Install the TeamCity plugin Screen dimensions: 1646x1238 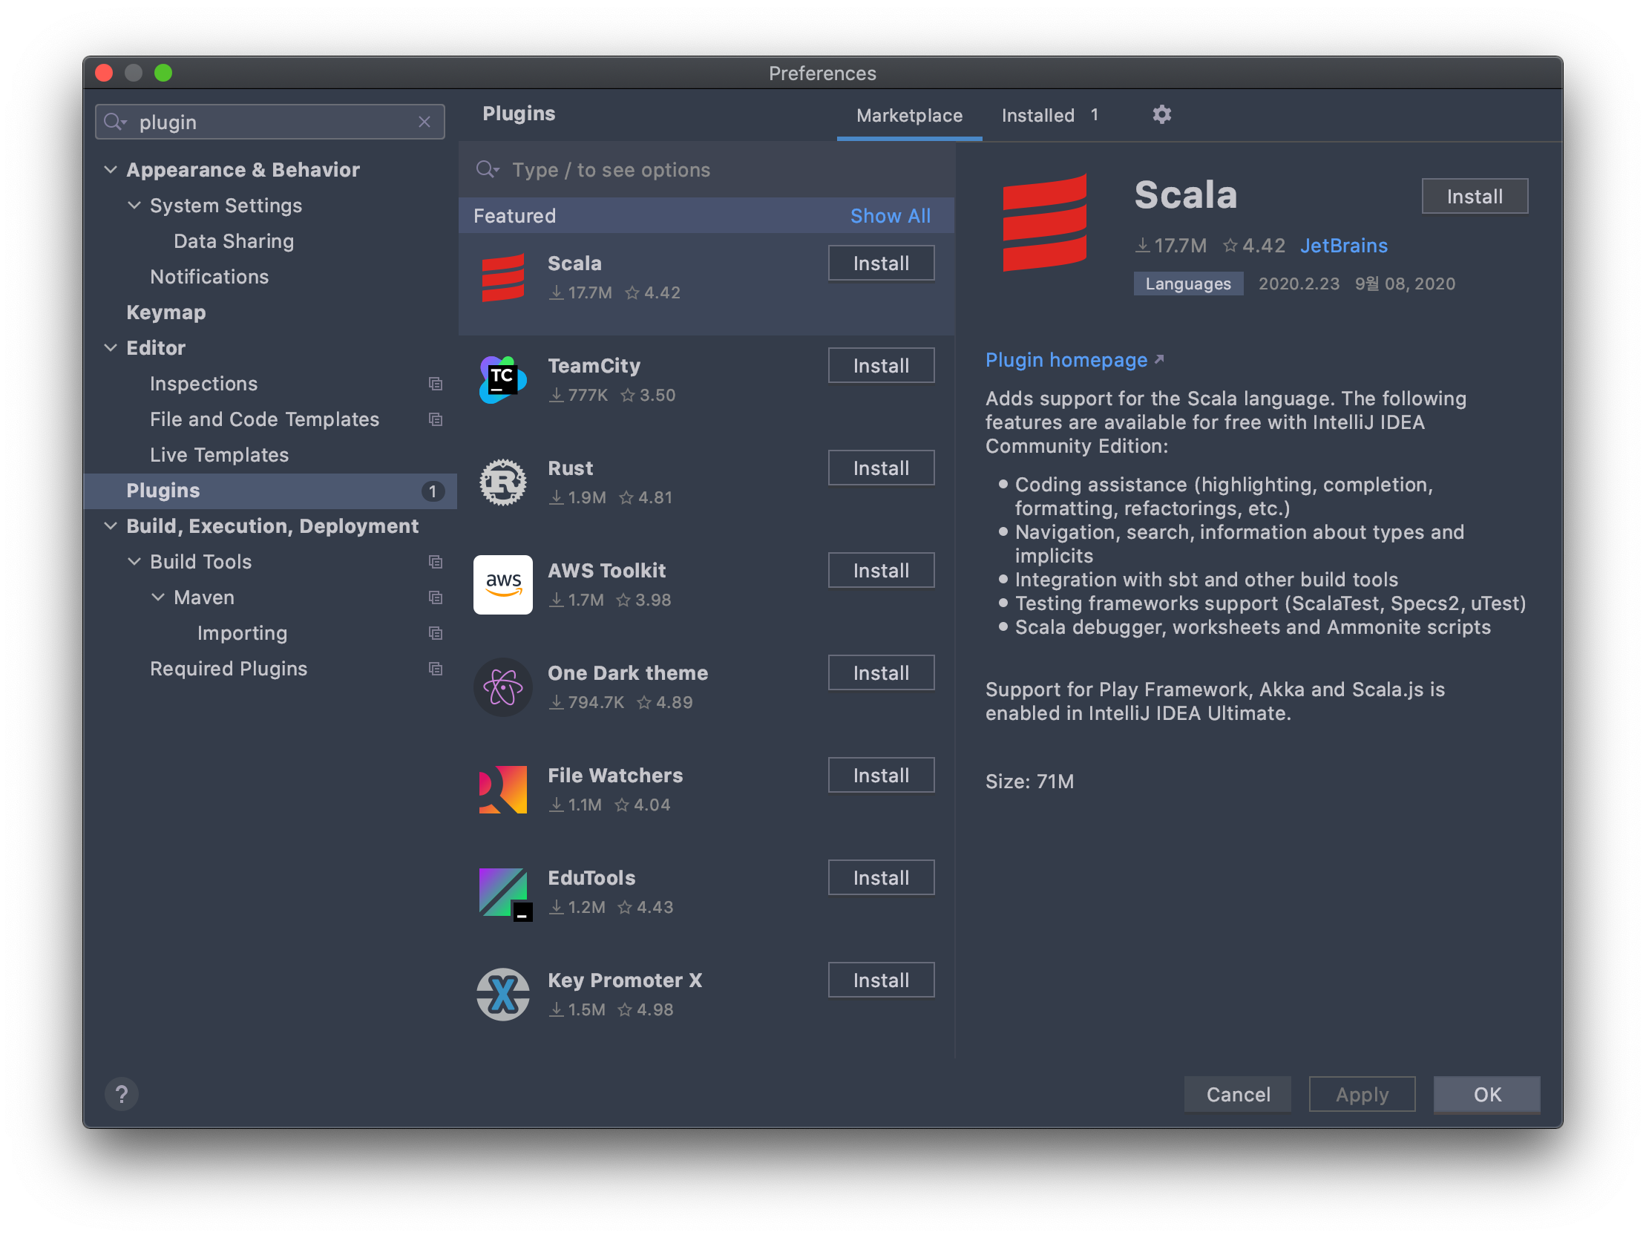point(881,365)
